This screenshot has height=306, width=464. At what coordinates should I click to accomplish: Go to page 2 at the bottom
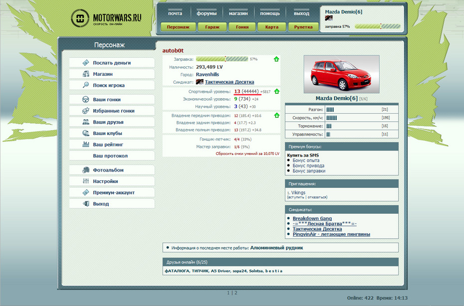click(236, 293)
